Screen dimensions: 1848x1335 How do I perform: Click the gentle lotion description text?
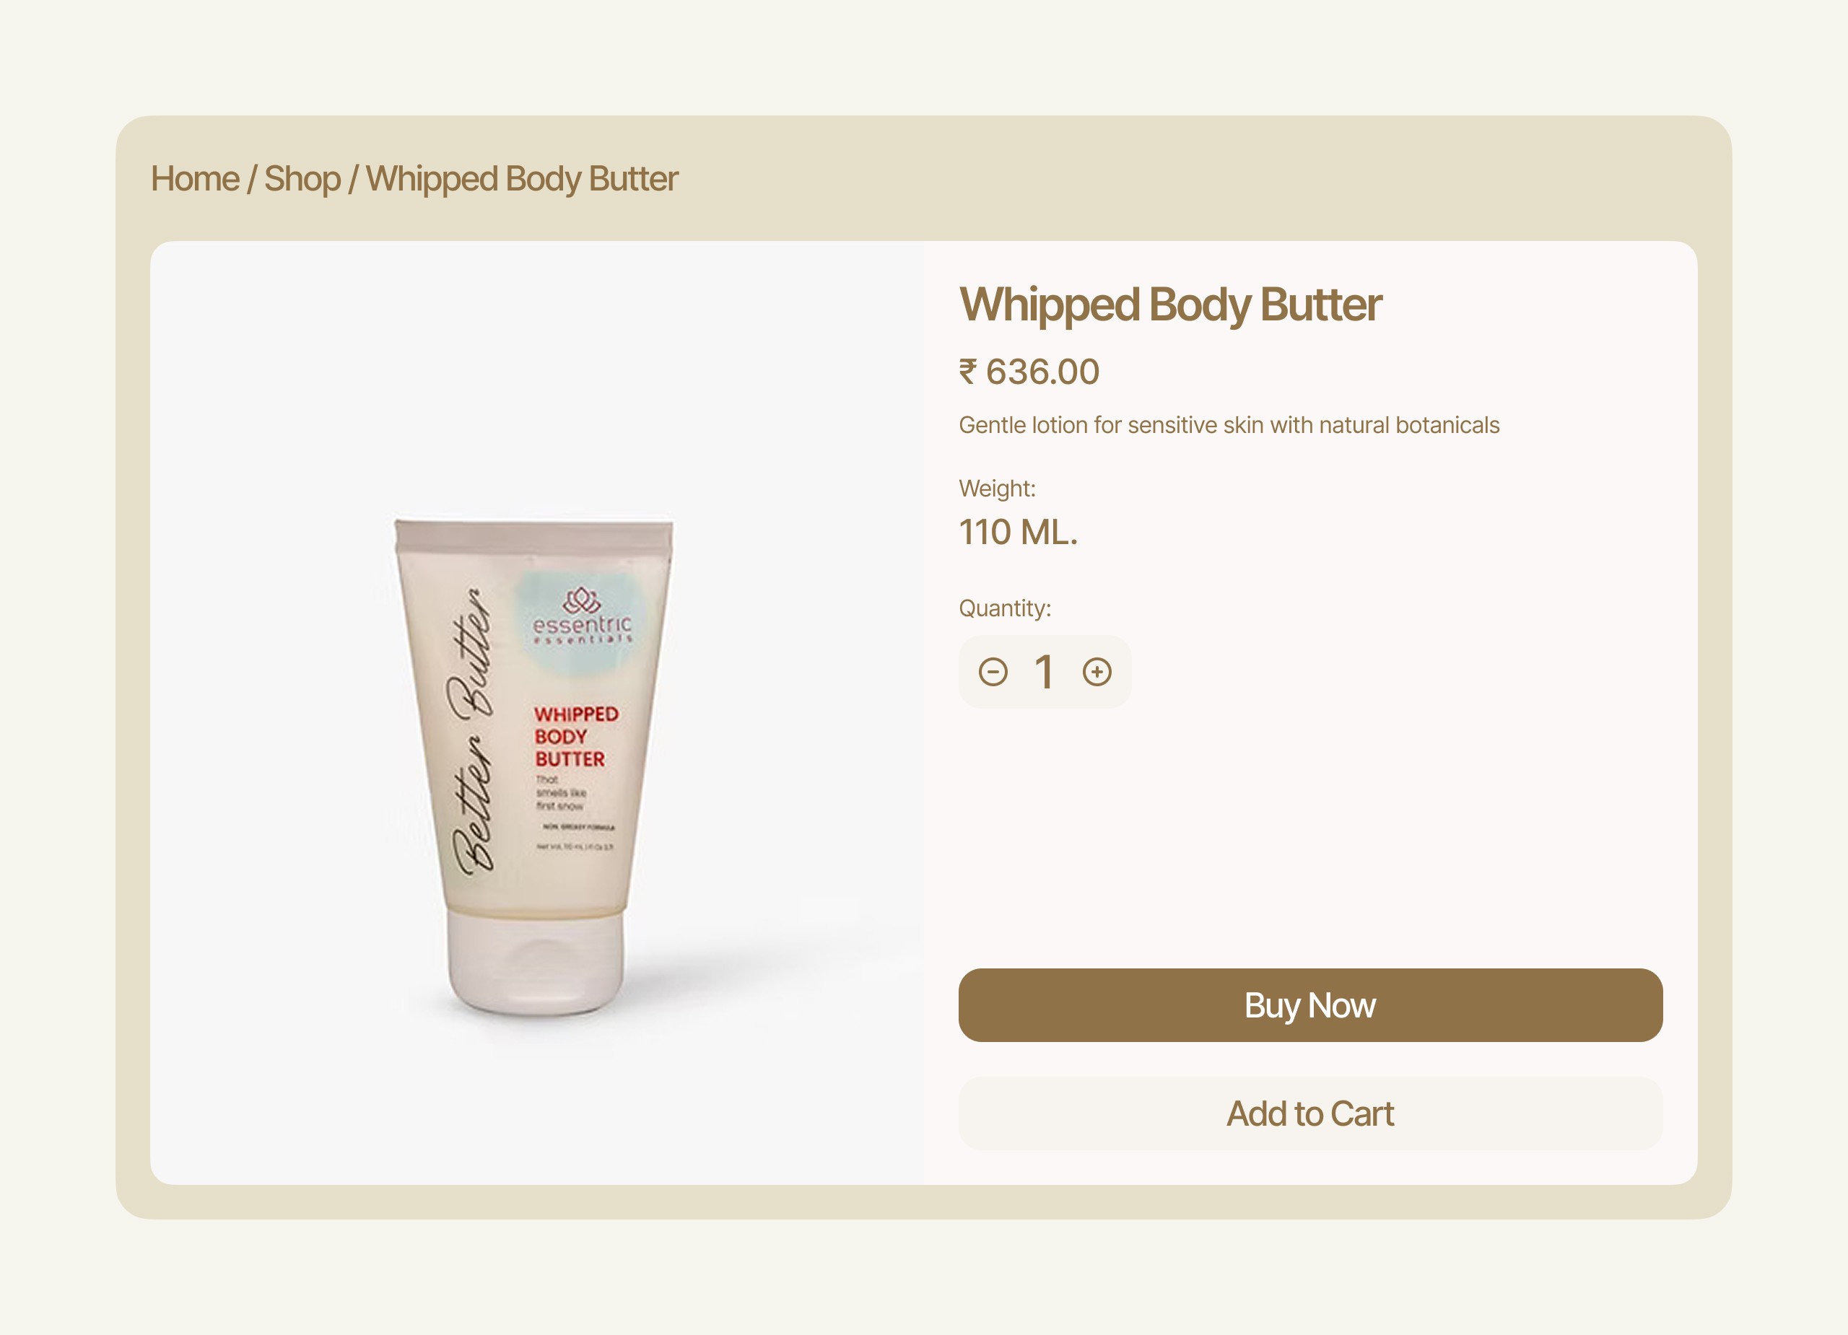tap(1229, 425)
